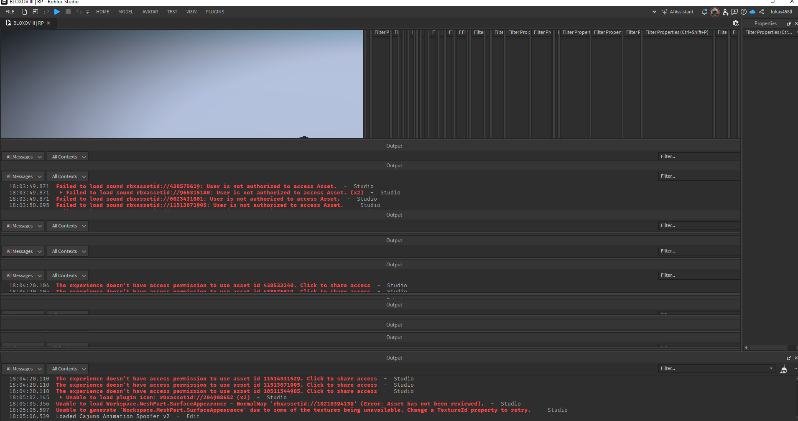This screenshot has width=798, height=421.
Task: Select the Undo arrow icon
Action: pos(79,12)
